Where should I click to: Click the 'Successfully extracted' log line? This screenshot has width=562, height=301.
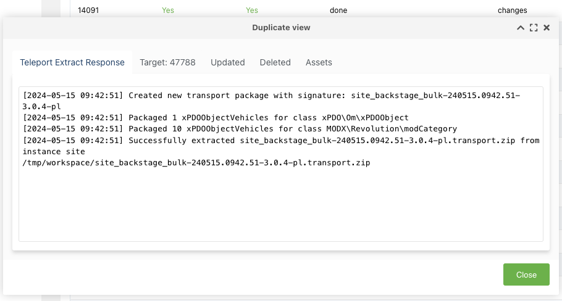(281, 146)
